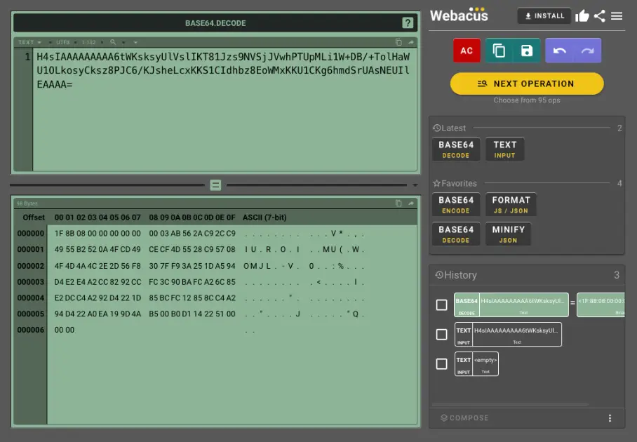This screenshot has height=442, width=637.
Task: Click the Next Operation button
Action: [x=527, y=83]
